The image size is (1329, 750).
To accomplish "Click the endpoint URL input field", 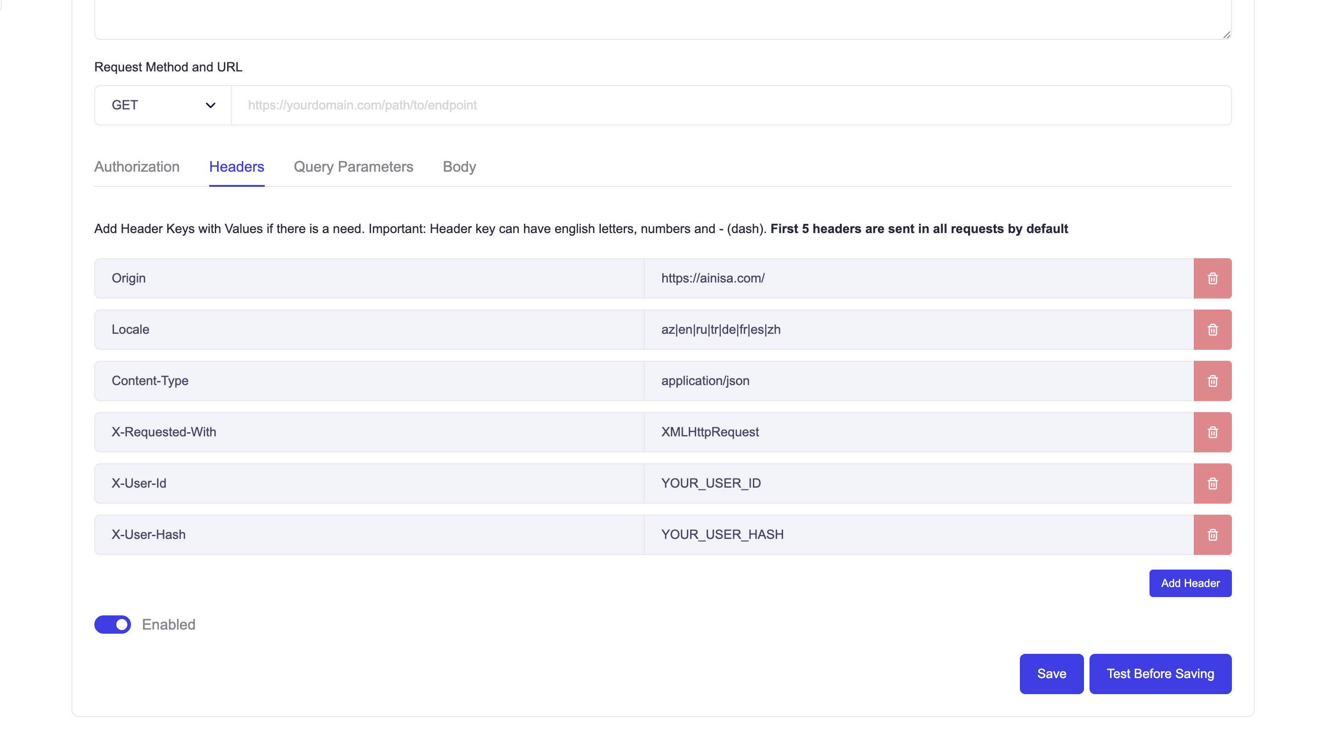I will [722, 105].
